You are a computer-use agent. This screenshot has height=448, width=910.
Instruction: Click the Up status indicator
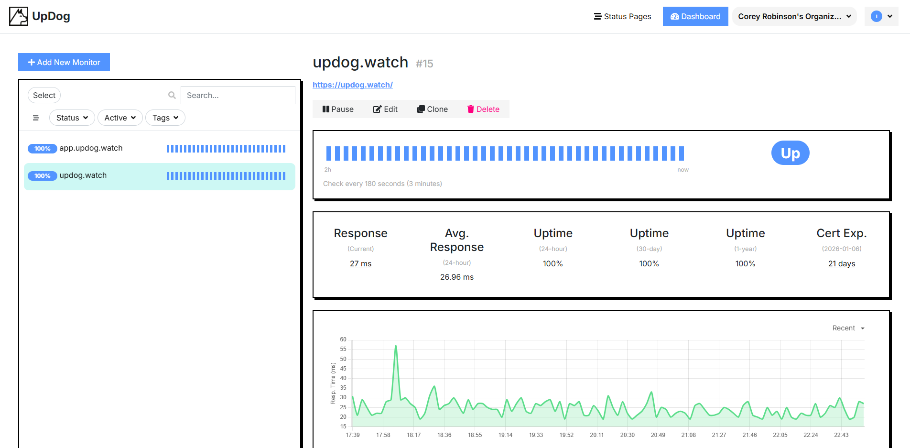coord(790,153)
